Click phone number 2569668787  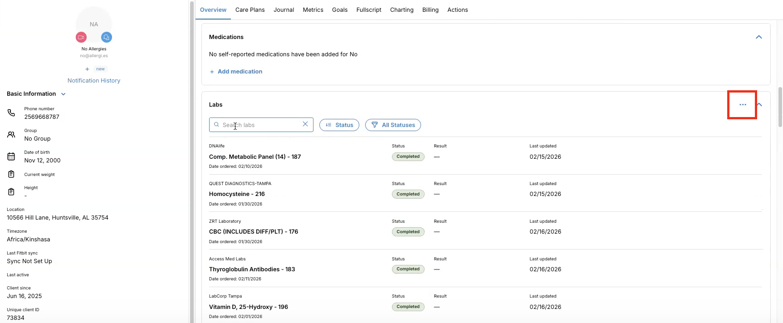point(42,117)
